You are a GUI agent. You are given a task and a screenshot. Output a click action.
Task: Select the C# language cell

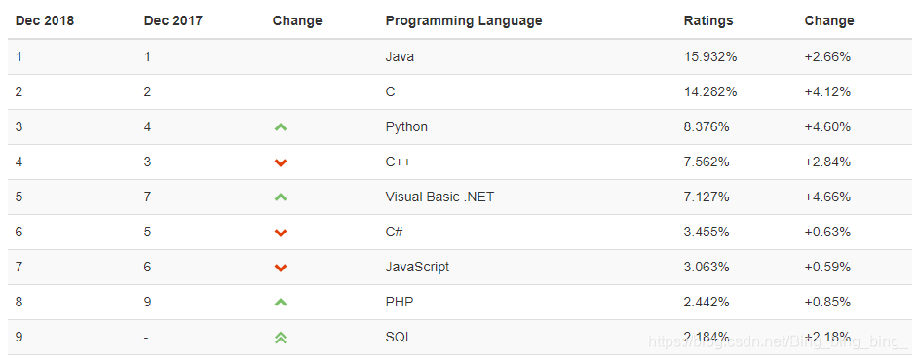coord(394,232)
